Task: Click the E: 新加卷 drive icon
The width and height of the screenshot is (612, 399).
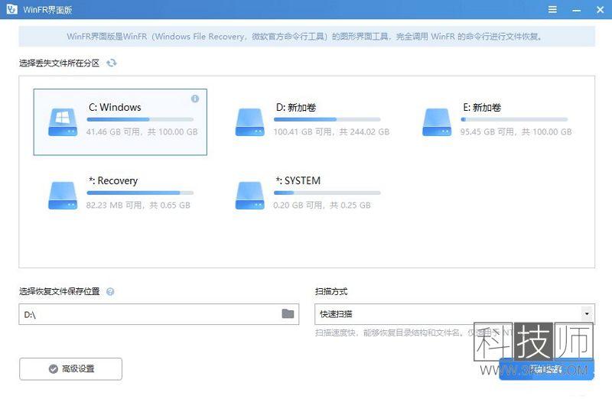Action: coord(437,122)
